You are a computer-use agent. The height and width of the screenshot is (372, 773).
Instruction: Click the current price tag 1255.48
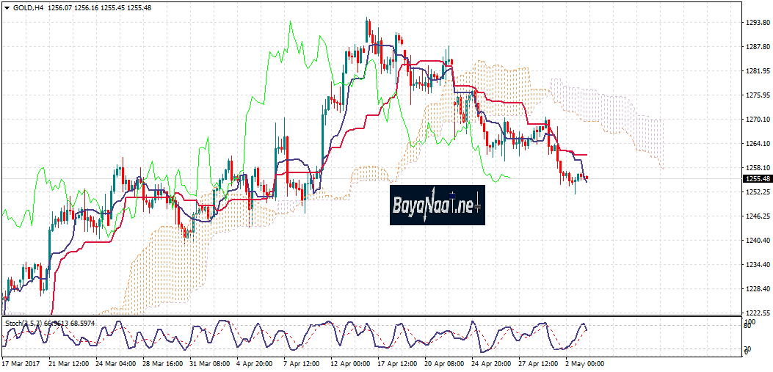(x=756, y=178)
